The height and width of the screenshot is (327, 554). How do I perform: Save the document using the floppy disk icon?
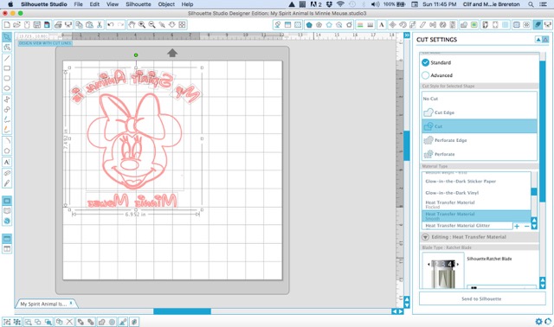(x=36, y=25)
